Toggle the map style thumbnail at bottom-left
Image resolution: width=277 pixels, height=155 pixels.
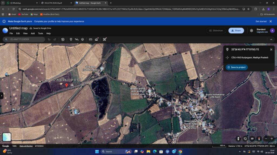pyautogui.click(x=7, y=137)
